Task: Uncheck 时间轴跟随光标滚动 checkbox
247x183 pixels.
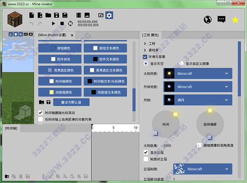Action: pos(40,112)
